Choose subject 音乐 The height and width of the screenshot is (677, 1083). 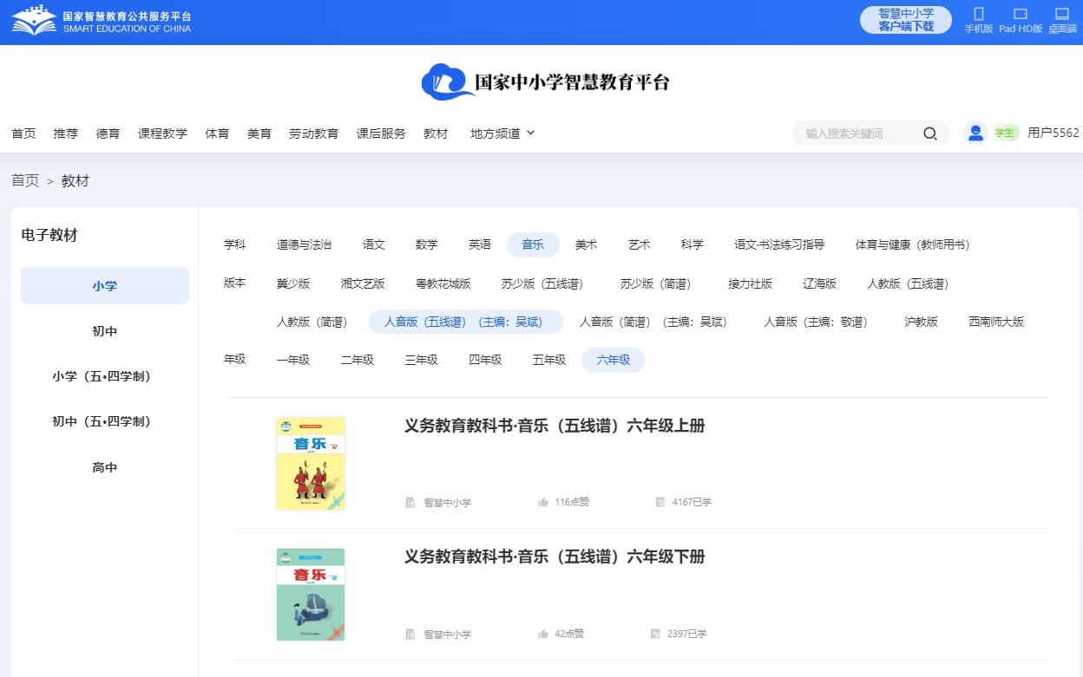pos(533,245)
